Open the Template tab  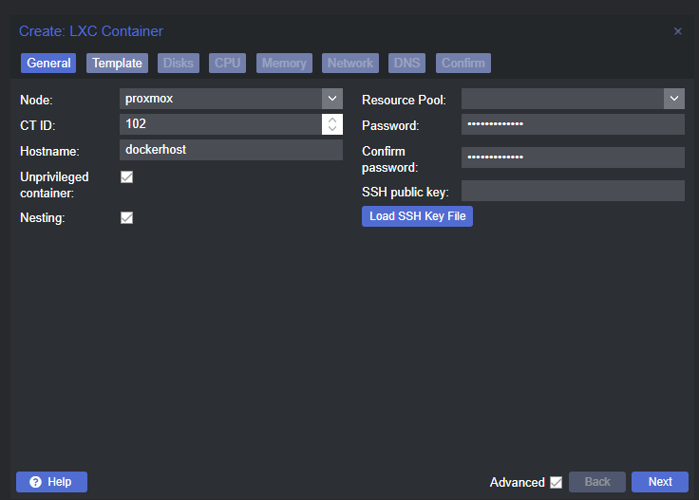pyautogui.click(x=117, y=64)
